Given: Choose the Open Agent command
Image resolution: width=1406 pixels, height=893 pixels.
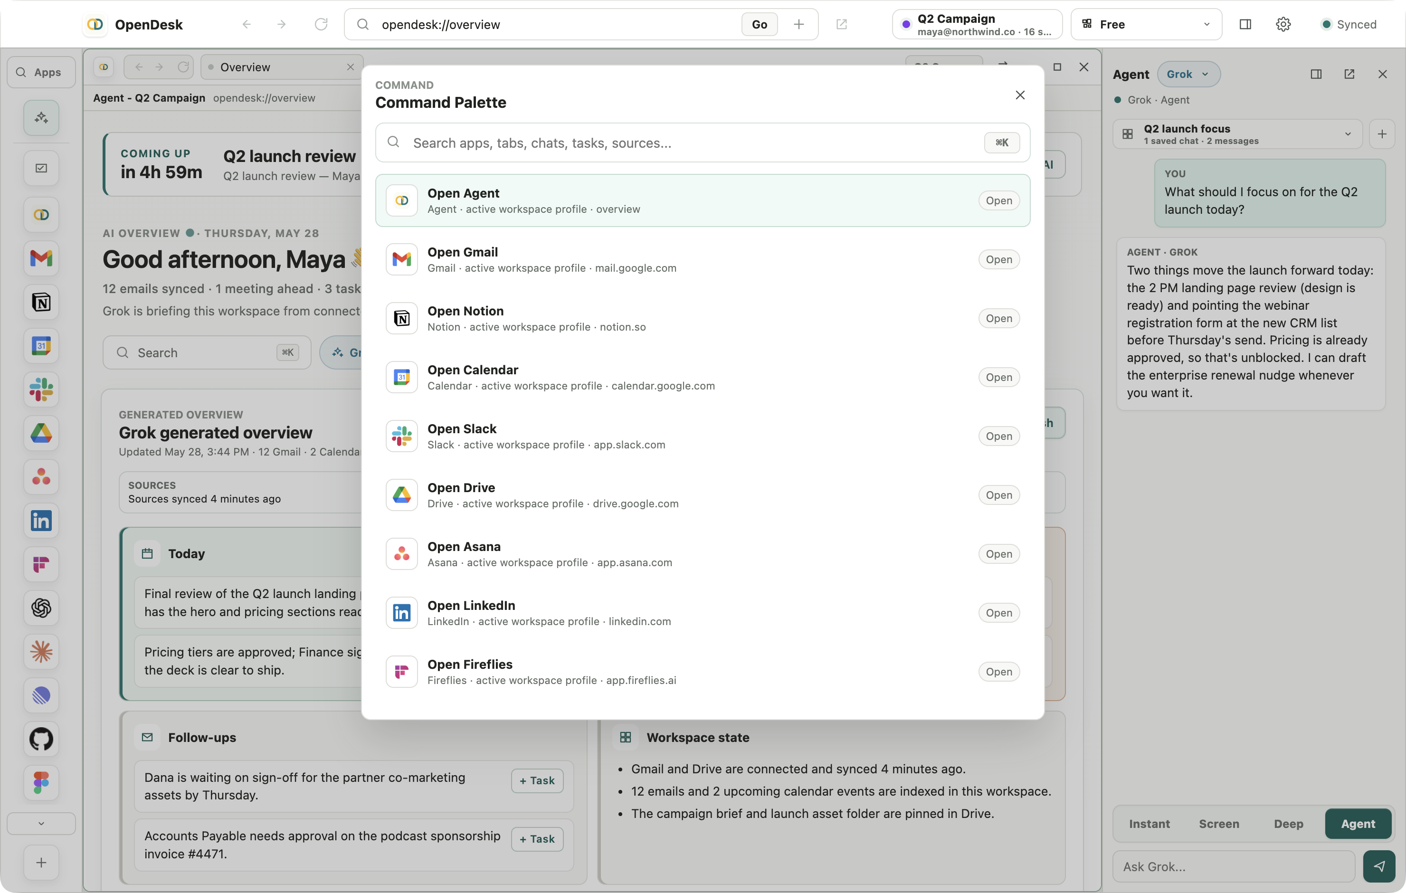Looking at the screenshot, I should pos(703,200).
